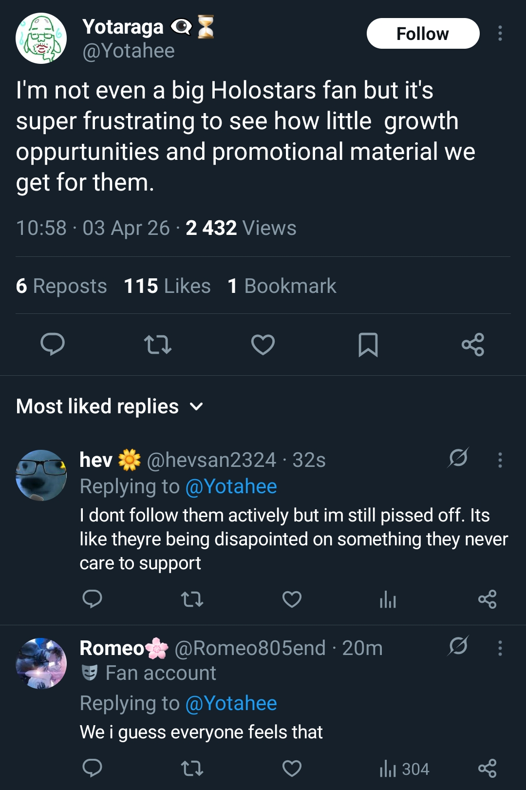Open the @Yotahee mention link in hev's reply
Image resolution: width=526 pixels, height=790 pixels.
click(231, 486)
